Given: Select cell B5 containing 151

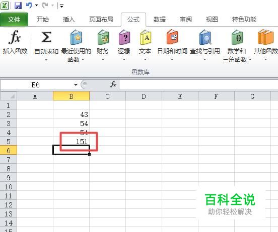Looking at the screenshot, I should coord(71,142).
